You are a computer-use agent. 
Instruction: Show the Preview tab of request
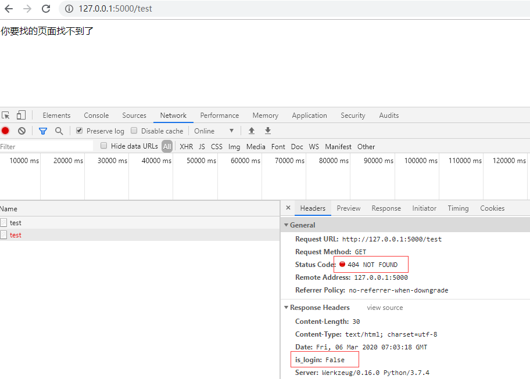click(349, 208)
